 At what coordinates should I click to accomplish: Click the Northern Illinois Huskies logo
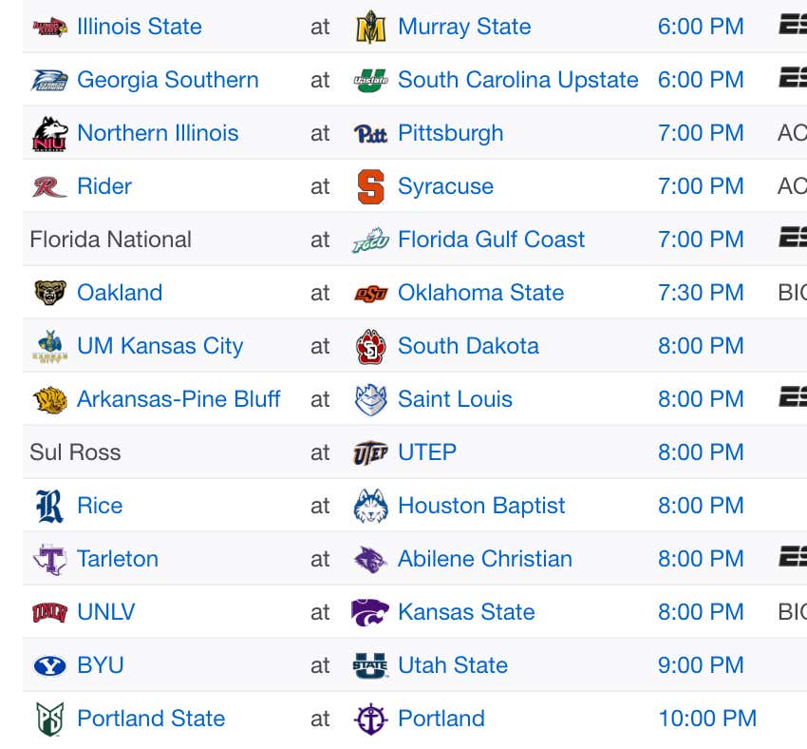click(50, 134)
